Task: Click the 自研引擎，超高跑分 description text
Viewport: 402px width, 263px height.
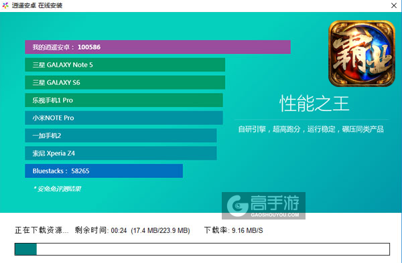Action: click(311, 129)
